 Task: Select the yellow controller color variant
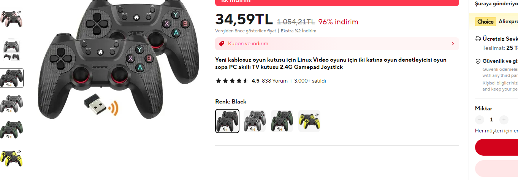(x=309, y=121)
